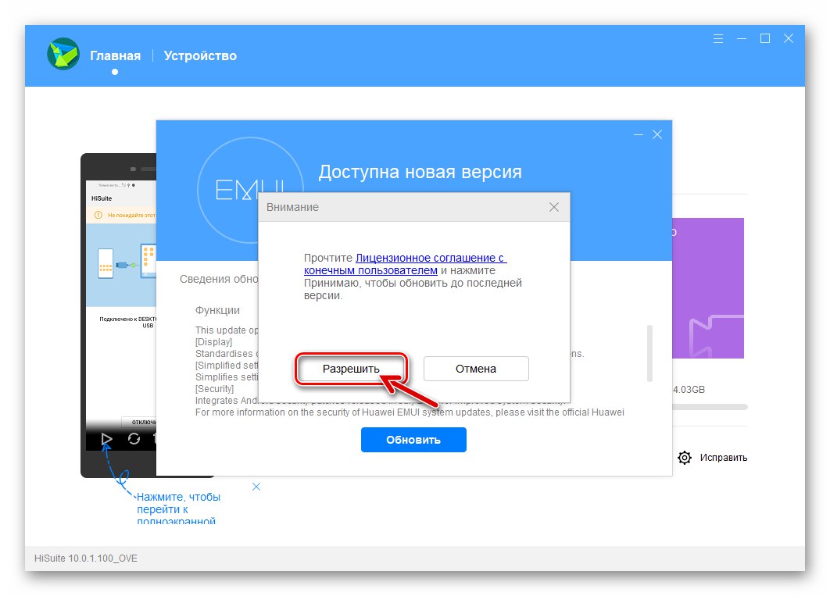Close the Доступна новая версия dialog
This screenshot has height=596, width=830.
click(x=657, y=135)
